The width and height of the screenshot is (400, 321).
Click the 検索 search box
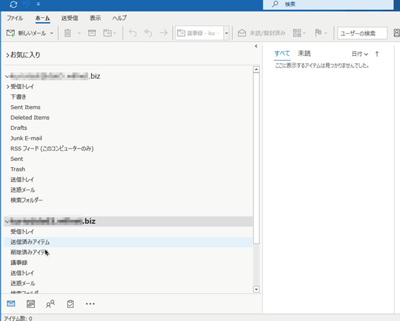point(328,5)
